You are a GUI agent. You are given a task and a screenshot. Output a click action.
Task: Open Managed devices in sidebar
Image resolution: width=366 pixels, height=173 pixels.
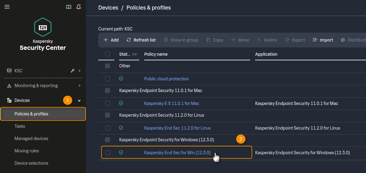31,139
